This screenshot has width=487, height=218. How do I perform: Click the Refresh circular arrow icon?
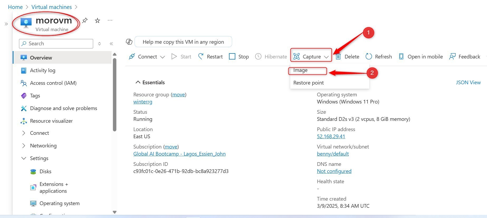pos(369,56)
